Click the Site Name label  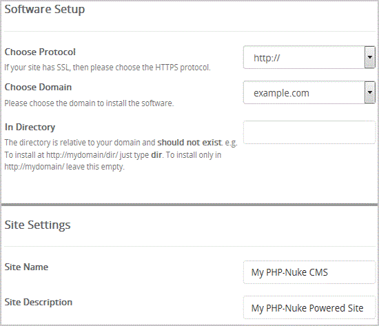26,267
